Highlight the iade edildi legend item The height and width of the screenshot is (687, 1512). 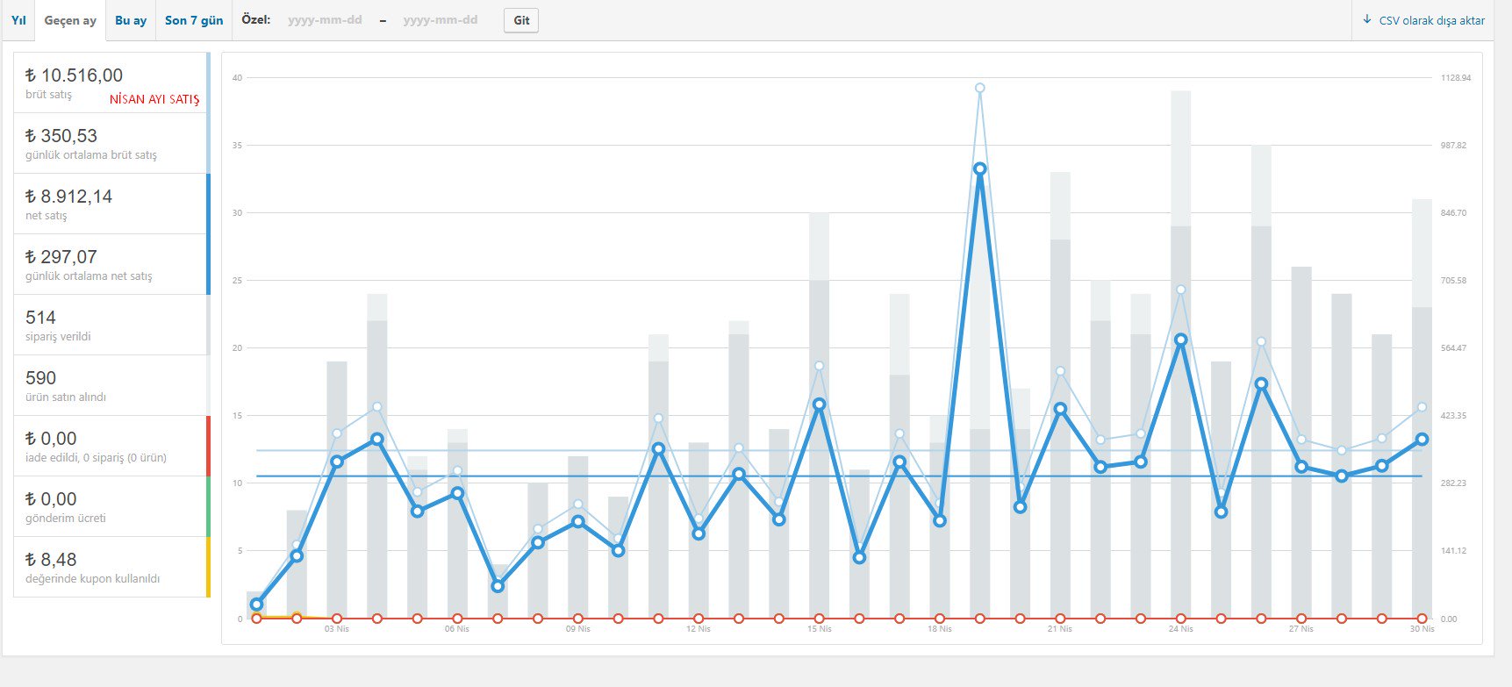(x=111, y=446)
